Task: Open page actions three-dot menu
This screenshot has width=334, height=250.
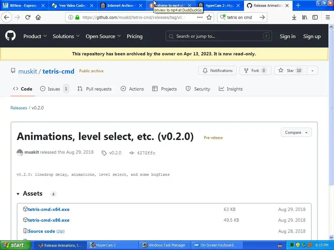Action: pyautogui.click(x=200, y=18)
